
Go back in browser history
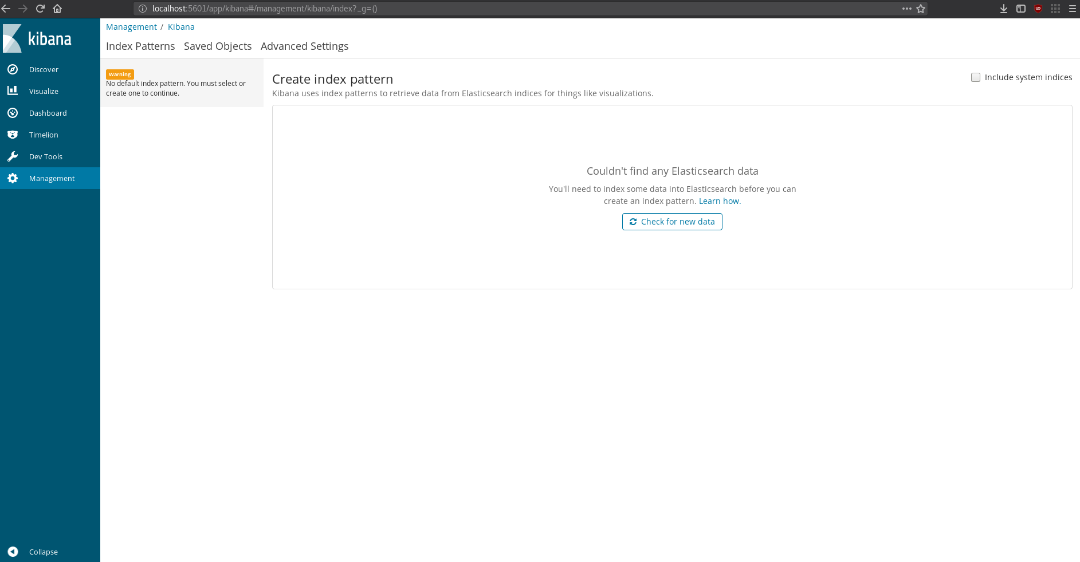[6, 9]
